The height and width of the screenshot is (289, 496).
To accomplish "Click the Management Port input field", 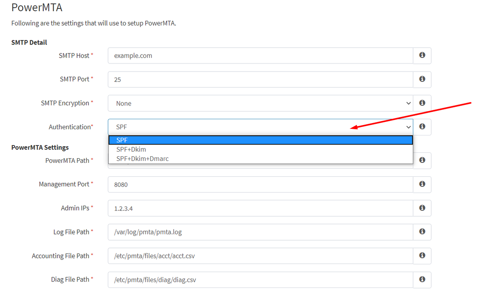I will pos(260,185).
